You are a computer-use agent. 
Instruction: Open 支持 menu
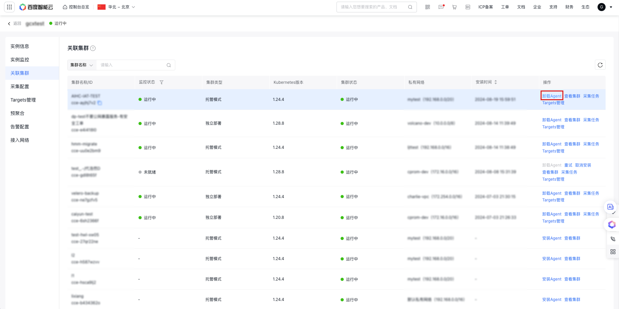tap(553, 7)
